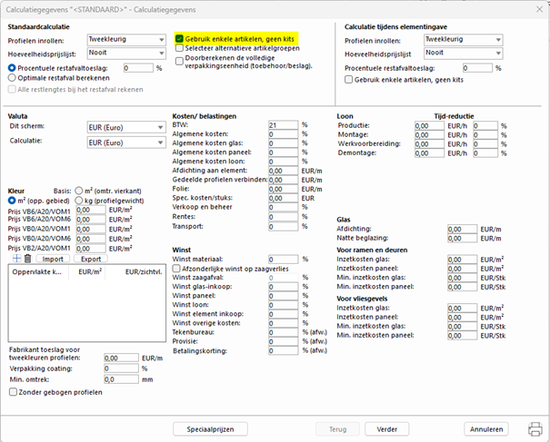Tick the 'Zonder gebogen profielen' checkbox
Screen dimensions: 550x442
[x=13, y=391]
